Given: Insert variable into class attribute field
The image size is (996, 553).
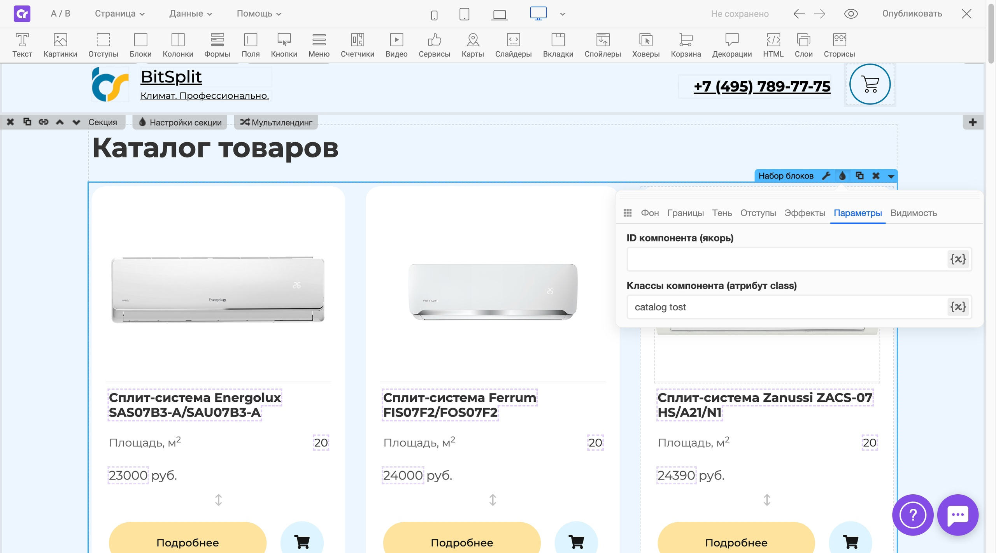Looking at the screenshot, I should pyautogui.click(x=958, y=307).
